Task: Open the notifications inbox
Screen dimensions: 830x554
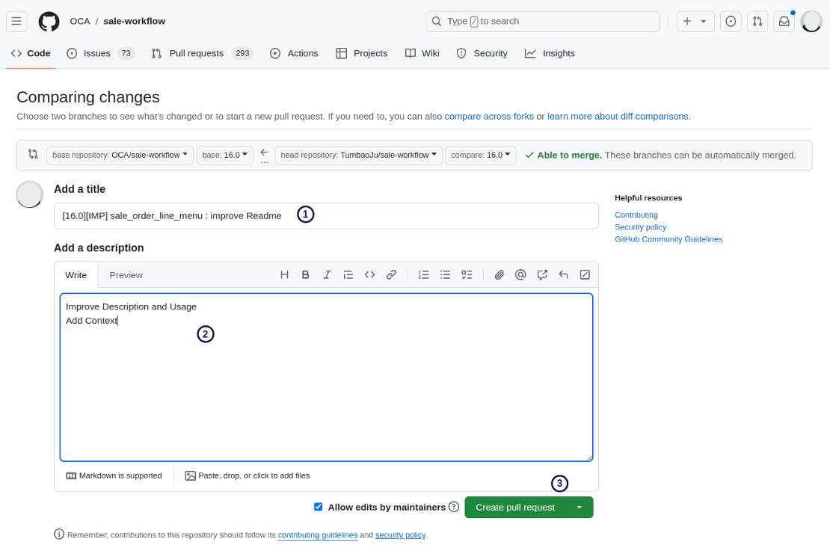Action: click(784, 22)
